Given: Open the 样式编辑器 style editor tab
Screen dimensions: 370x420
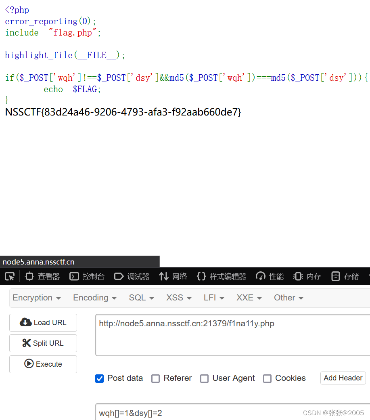Looking at the screenshot, I should tap(221, 276).
